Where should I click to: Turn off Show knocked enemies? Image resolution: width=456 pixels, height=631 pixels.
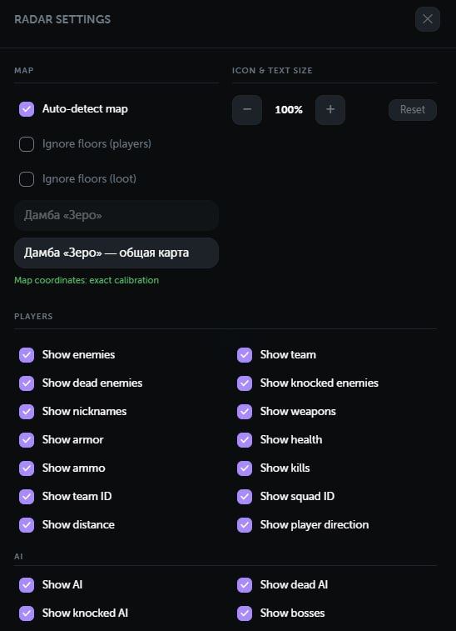[245, 383]
